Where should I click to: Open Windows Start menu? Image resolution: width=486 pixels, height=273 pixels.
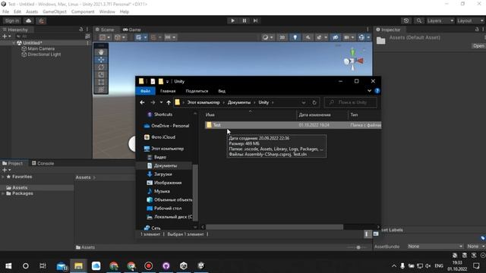point(8,266)
